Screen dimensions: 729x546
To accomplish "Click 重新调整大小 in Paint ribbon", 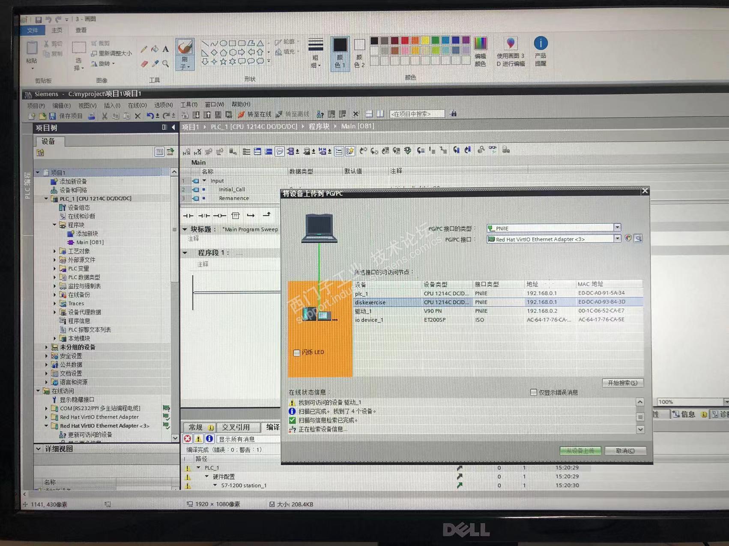I will (x=111, y=53).
